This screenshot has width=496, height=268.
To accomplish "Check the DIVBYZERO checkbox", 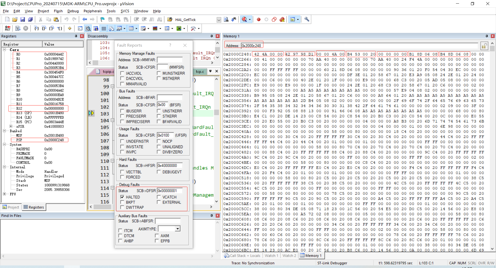I will pos(159,152).
